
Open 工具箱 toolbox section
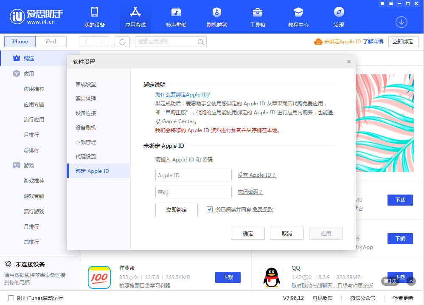(258, 17)
